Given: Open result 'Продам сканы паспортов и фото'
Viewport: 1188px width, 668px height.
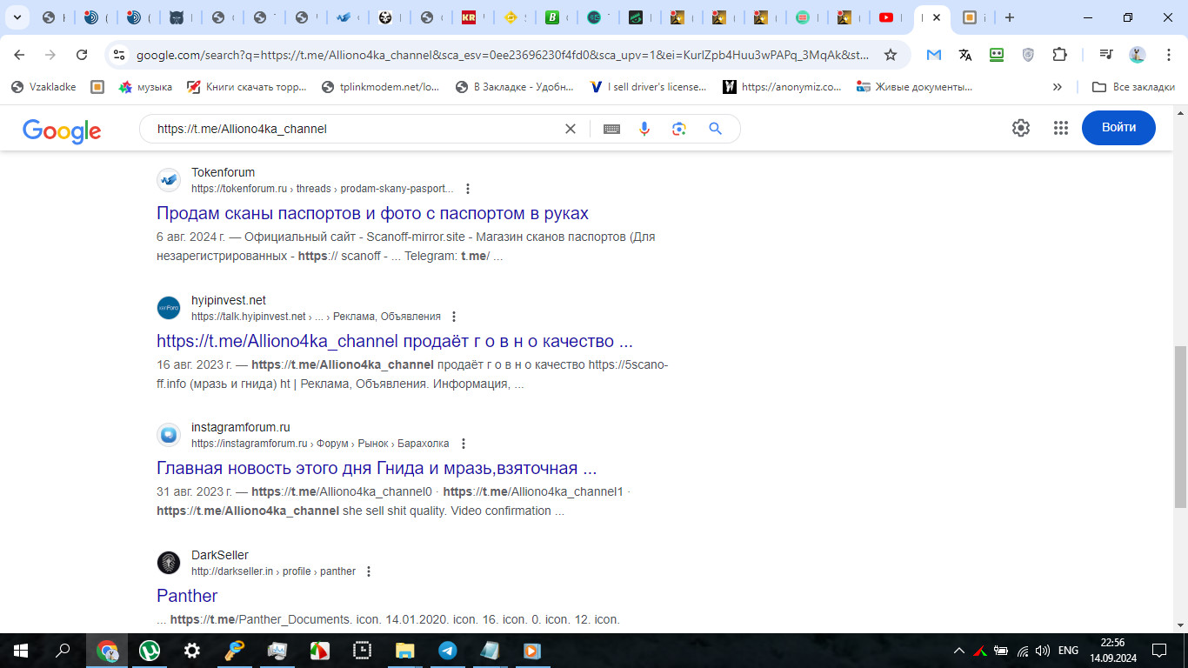Looking at the screenshot, I should tap(372, 213).
